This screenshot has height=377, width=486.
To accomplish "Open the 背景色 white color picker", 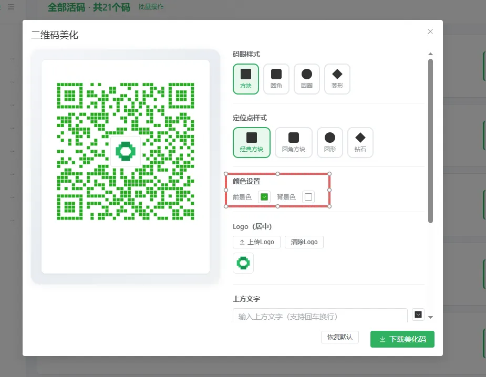I will pos(308,197).
